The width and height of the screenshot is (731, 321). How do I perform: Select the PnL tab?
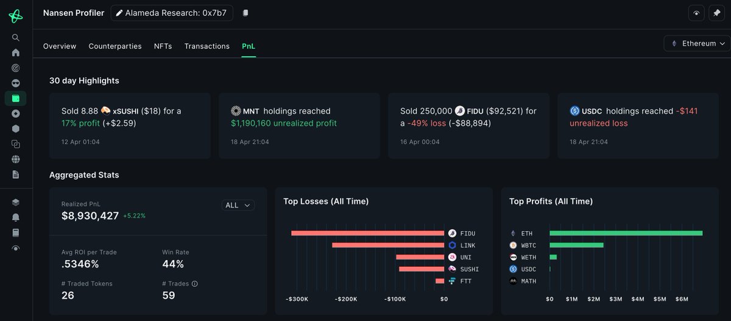click(x=249, y=46)
